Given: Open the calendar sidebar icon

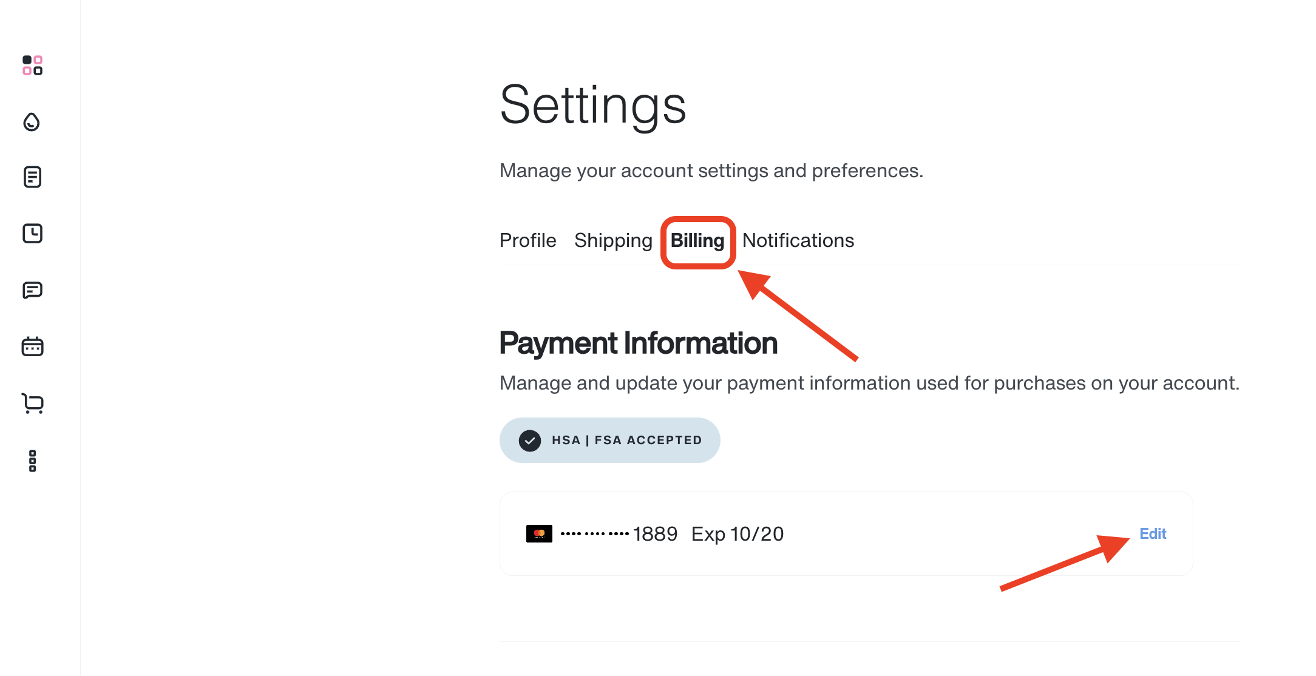Looking at the screenshot, I should [x=32, y=346].
